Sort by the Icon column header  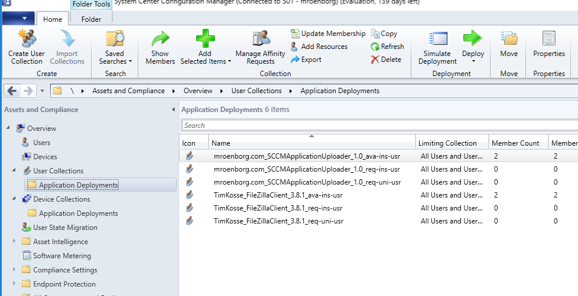coord(194,142)
